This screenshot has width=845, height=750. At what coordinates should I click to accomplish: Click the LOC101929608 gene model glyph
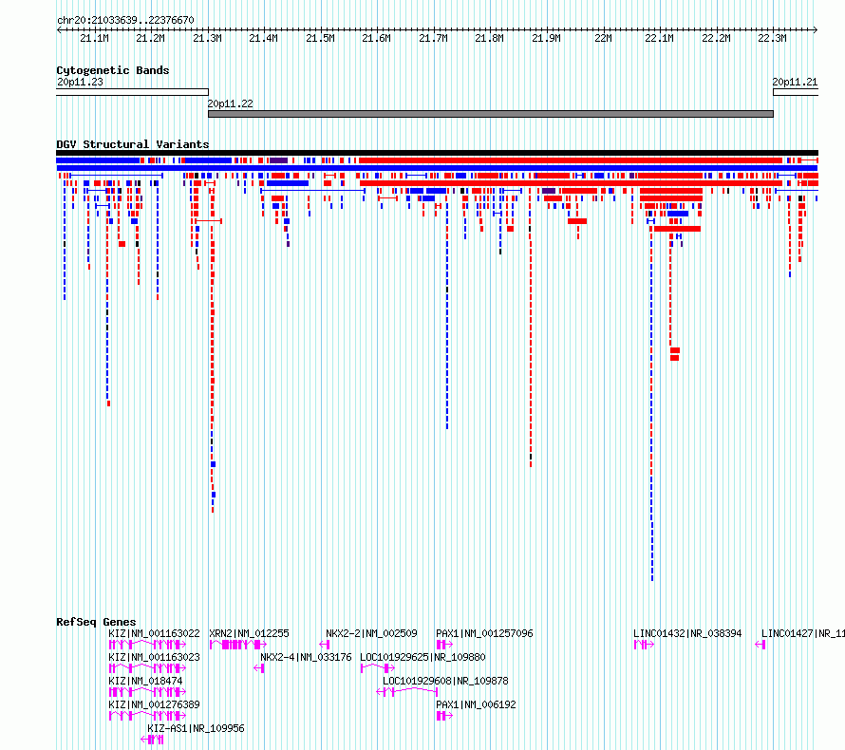(407, 691)
